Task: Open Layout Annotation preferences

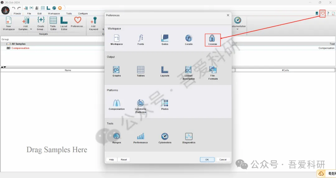Action: point(189,73)
